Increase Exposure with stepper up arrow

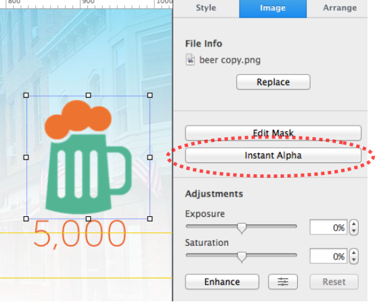(354, 224)
